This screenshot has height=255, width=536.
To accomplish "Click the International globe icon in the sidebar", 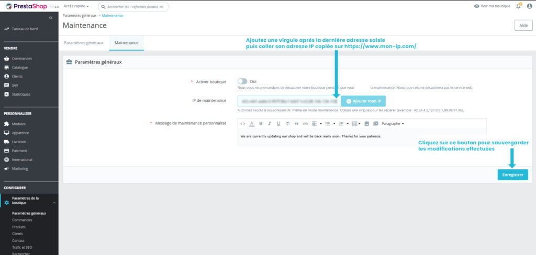I will click(x=6, y=159).
